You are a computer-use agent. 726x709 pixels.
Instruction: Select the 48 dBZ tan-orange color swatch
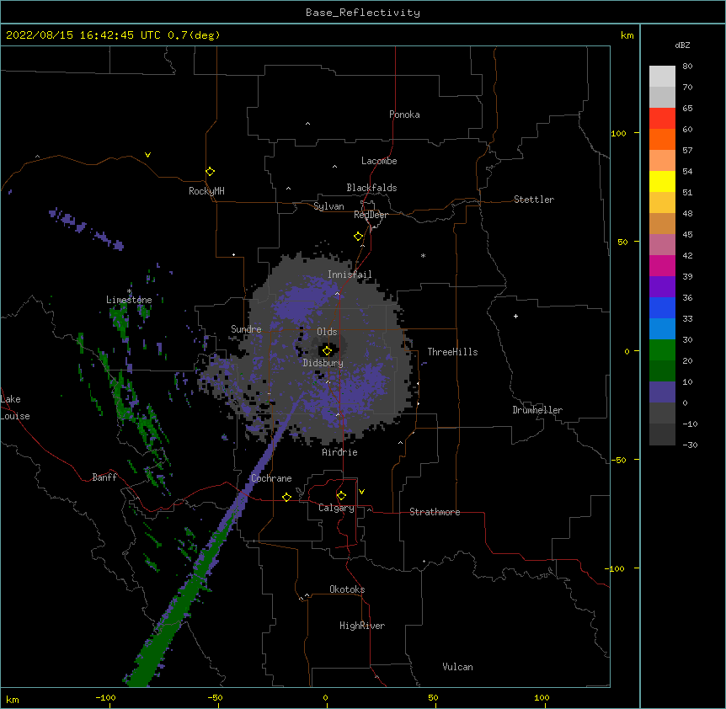tap(662, 223)
